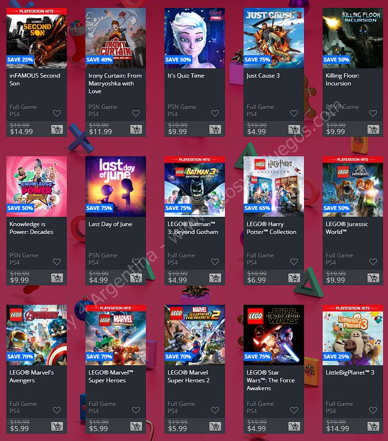Add Just Cause 3 to cart

(294, 129)
